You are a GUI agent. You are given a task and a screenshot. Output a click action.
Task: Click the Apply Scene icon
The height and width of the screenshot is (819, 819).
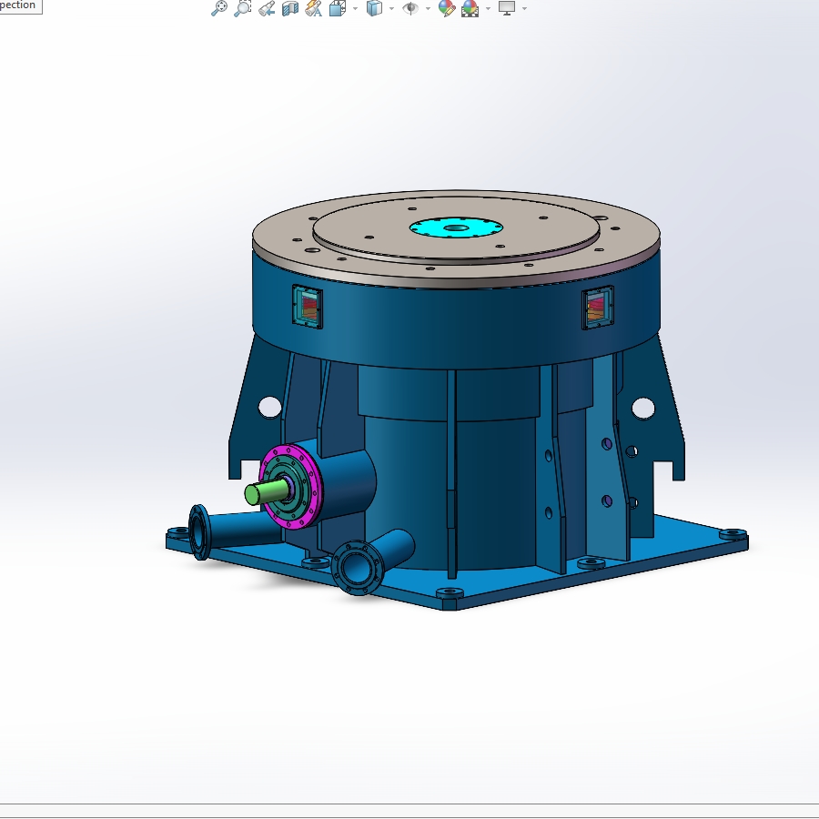point(470,8)
